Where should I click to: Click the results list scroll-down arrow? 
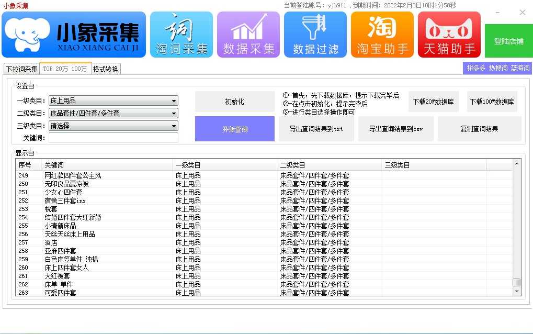(517, 292)
